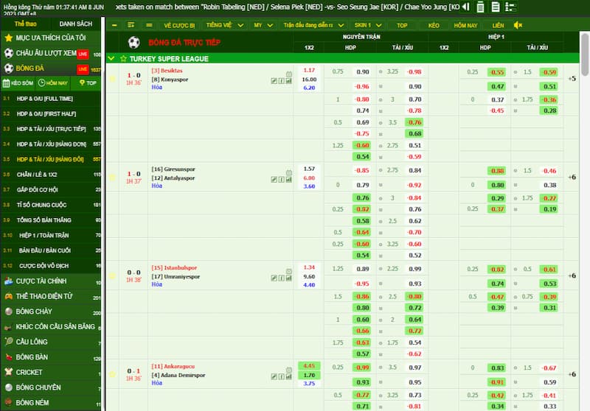
Task: Click the Kèo Sớm calendar icon
Action: pyautogui.click(x=7, y=83)
